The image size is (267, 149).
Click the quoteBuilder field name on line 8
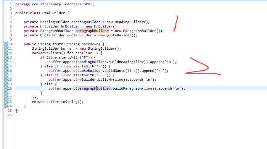point(80,35)
